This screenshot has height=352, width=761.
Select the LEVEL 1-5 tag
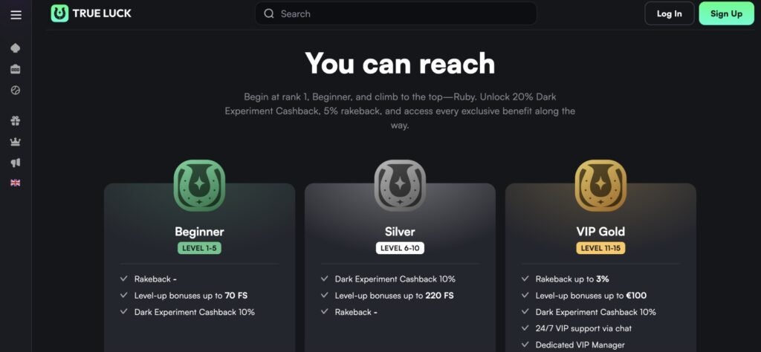coord(199,248)
